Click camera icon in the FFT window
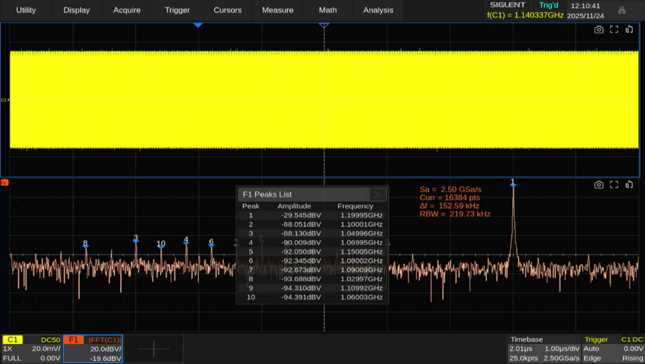Image resolution: width=645 pixels, height=364 pixels. click(x=599, y=185)
